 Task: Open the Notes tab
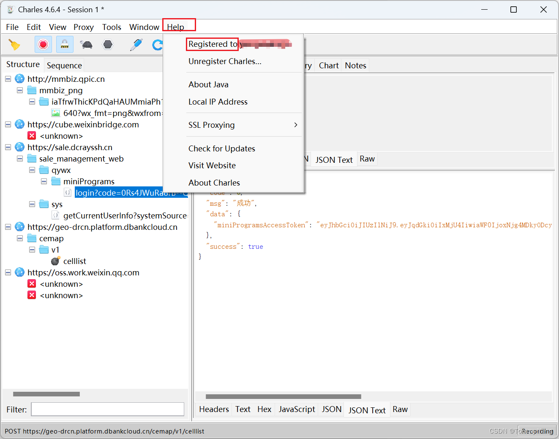pyautogui.click(x=355, y=65)
